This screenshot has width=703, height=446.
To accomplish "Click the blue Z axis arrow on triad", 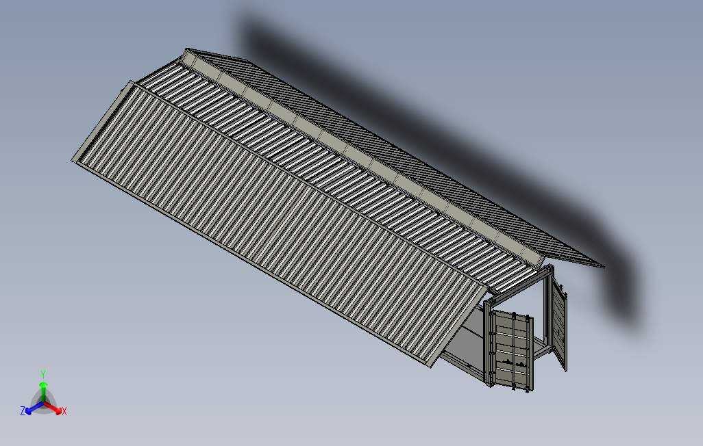I will click(34, 408).
